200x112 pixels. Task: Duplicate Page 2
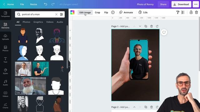[146, 107]
